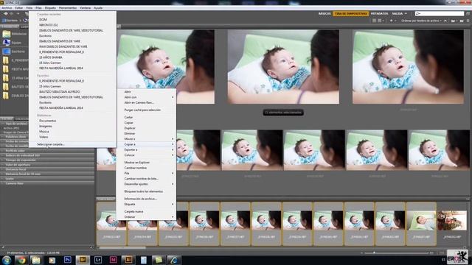Toggle ascending sort order arrow
Viewport: 472px width, 265px height.
(445, 21)
